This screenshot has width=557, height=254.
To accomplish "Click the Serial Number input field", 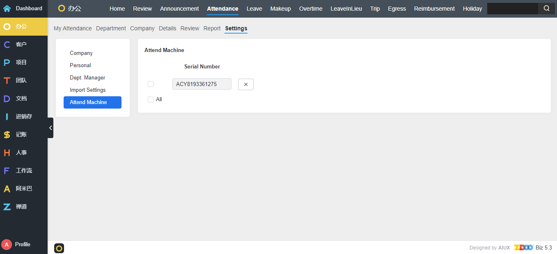I will pos(202,84).
